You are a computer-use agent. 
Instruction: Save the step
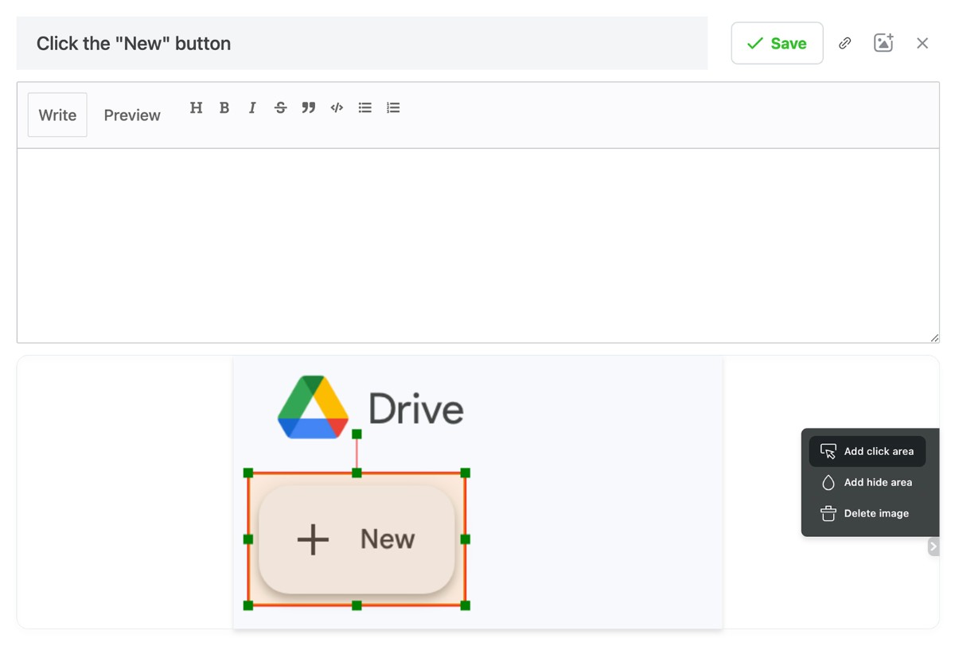(777, 43)
